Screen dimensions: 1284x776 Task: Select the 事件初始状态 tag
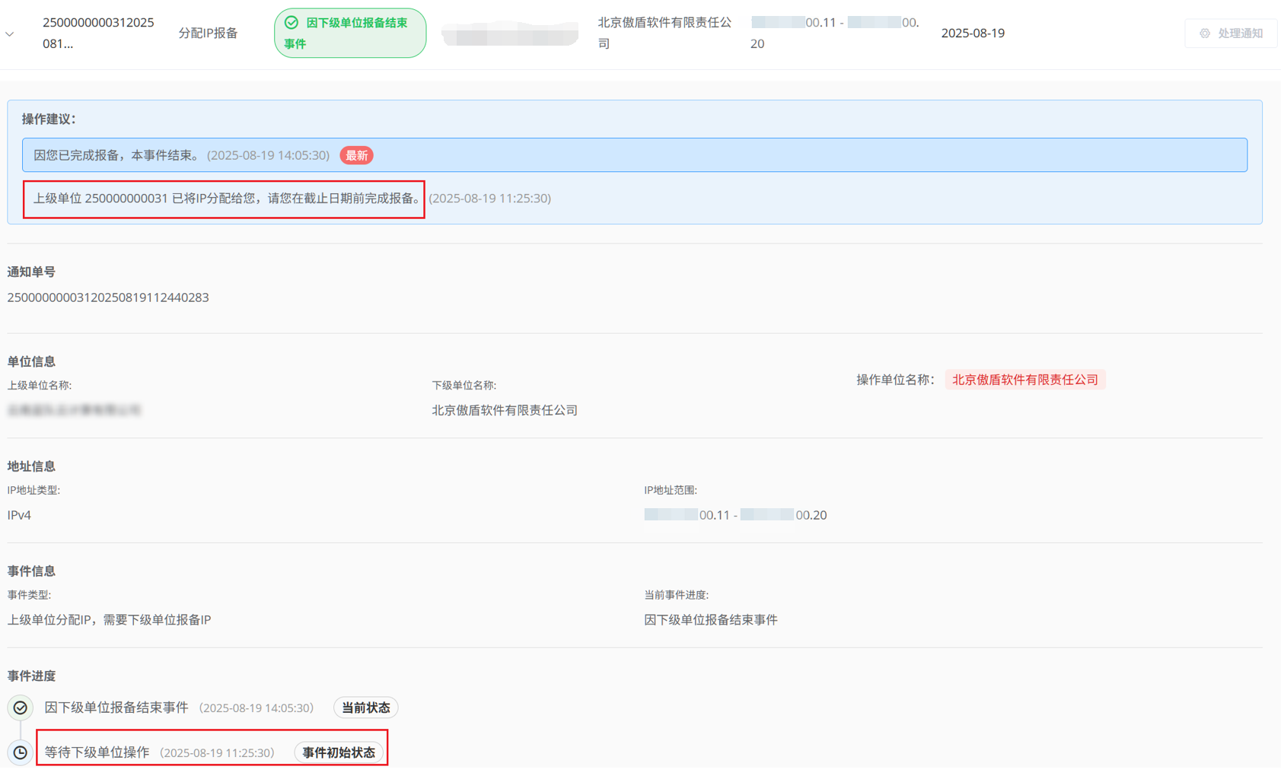click(339, 752)
